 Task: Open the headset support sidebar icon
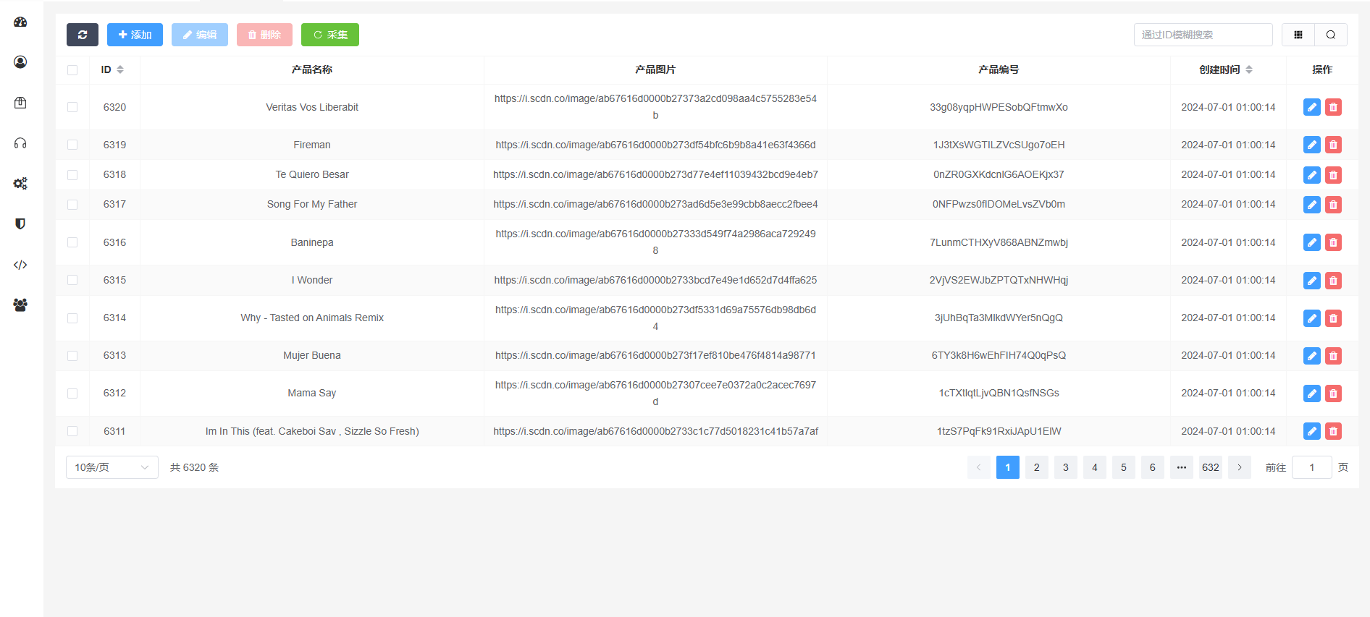click(x=20, y=143)
